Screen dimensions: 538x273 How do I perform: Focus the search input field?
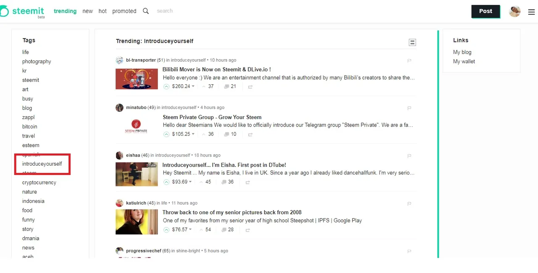[165, 11]
